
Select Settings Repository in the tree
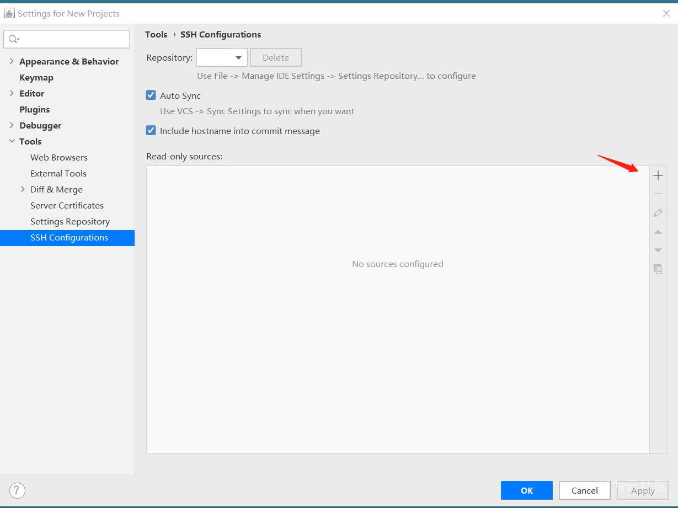(x=70, y=221)
